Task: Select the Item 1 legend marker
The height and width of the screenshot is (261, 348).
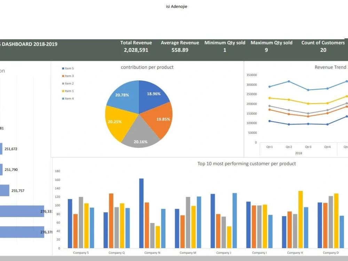Action: point(63,91)
